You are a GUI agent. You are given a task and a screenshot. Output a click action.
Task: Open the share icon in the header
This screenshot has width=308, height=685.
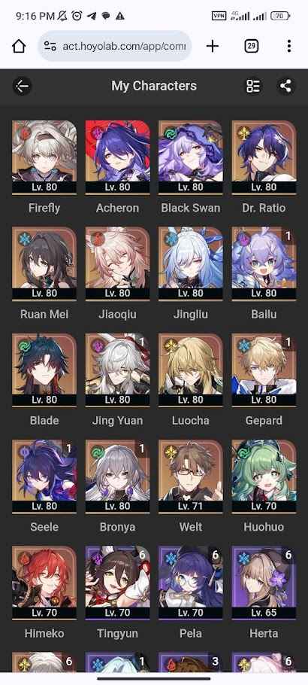[285, 86]
